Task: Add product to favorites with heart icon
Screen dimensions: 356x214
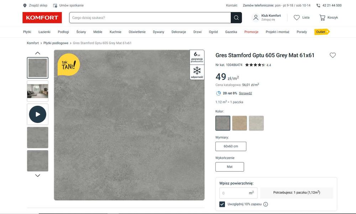Action: 333,55
